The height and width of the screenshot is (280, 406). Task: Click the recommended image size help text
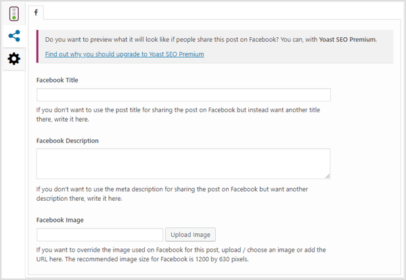point(181,254)
